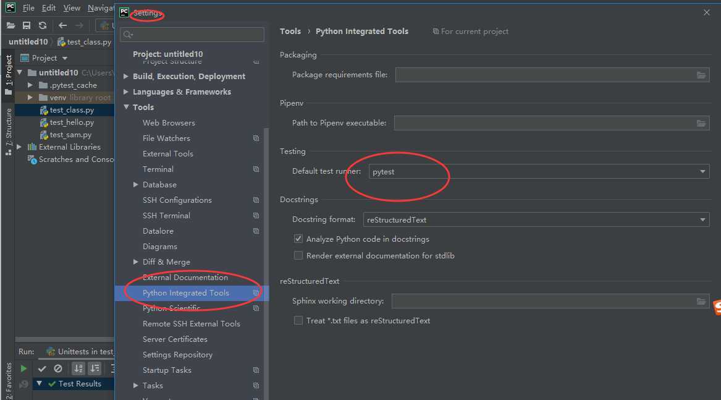Image resolution: width=721 pixels, height=400 pixels.
Task: Select External Tools settings page
Action: click(168, 154)
